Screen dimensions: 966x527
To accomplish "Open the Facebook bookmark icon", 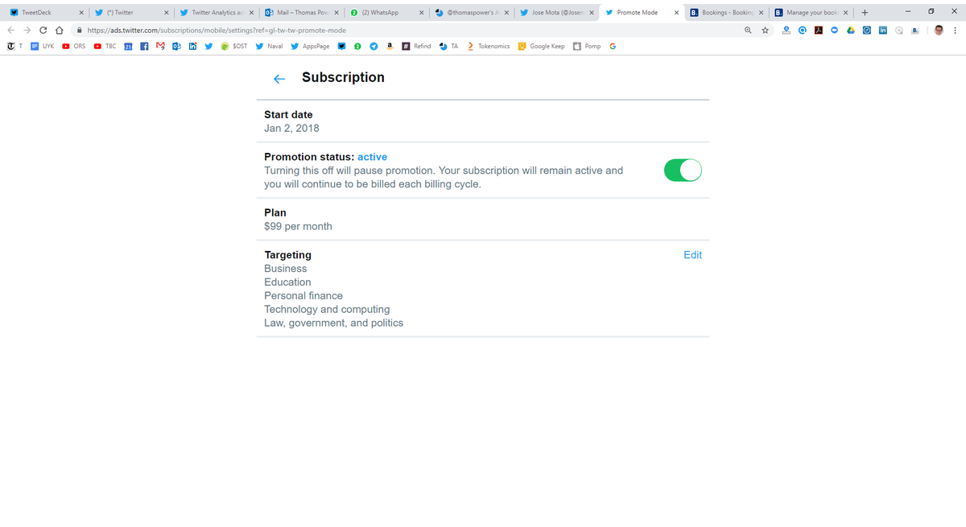I will (x=143, y=46).
